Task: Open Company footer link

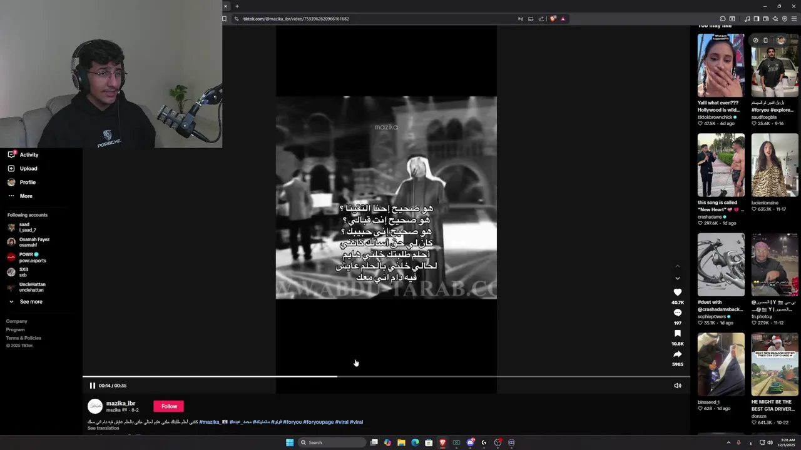Action: 17,321
